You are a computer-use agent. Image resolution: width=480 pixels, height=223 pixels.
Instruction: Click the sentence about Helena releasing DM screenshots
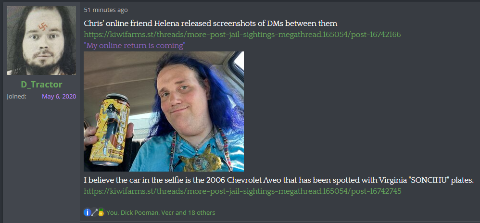[x=211, y=23]
